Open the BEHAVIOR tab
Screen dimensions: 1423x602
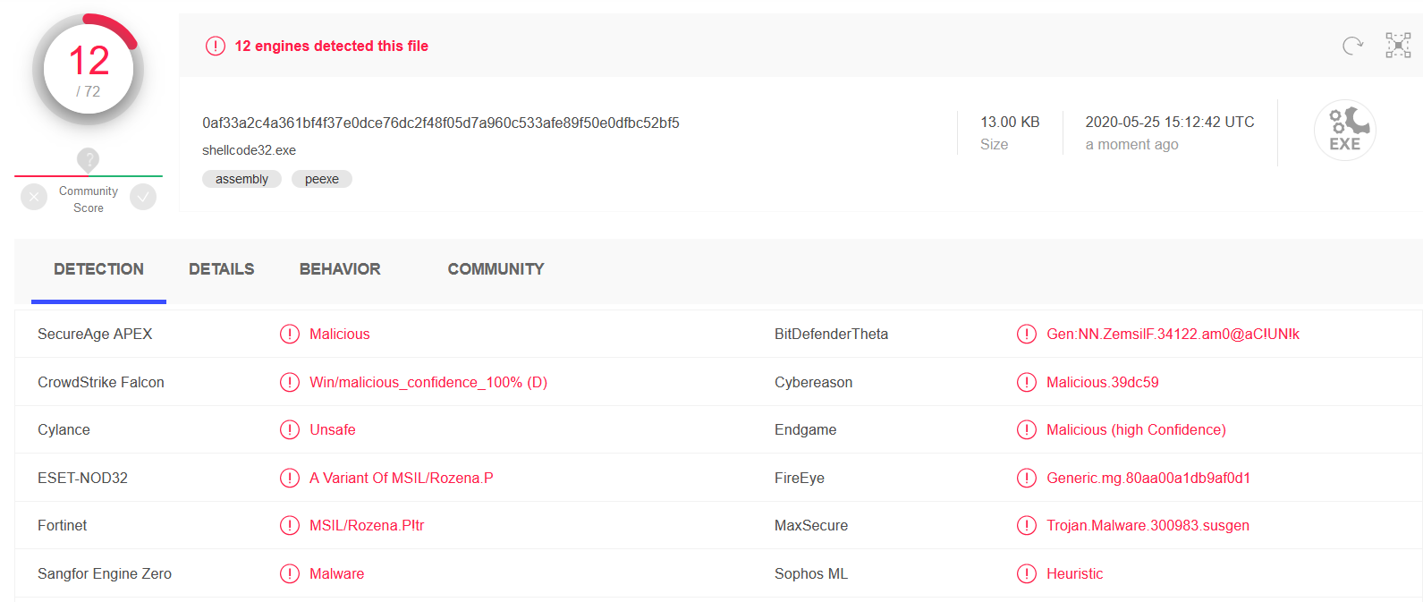coord(340,269)
